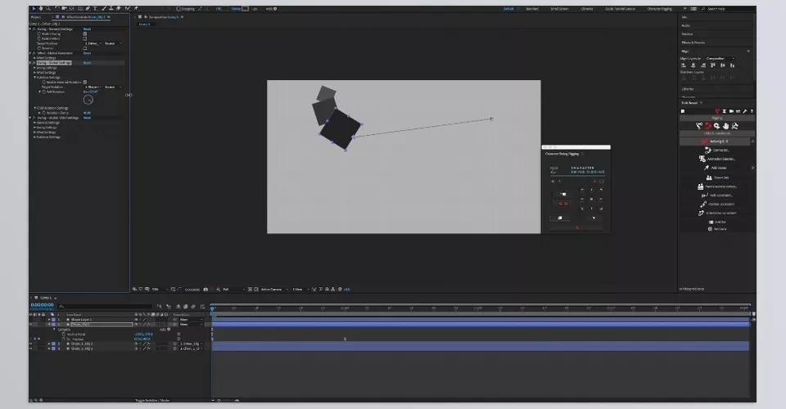Image resolution: width=786 pixels, height=409 pixels.
Task: Reset Swing - Global Child Settings effect
Action: pos(88,118)
